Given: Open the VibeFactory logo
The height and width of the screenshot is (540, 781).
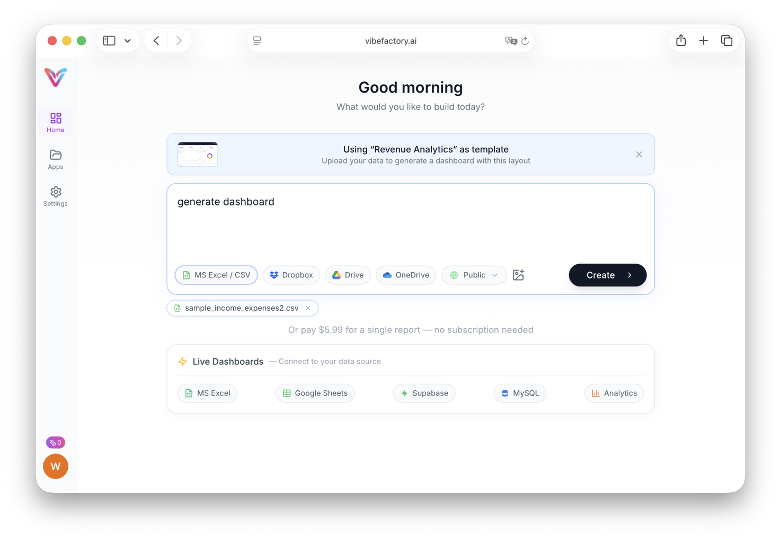Looking at the screenshot, I should (x=55, y=77).
